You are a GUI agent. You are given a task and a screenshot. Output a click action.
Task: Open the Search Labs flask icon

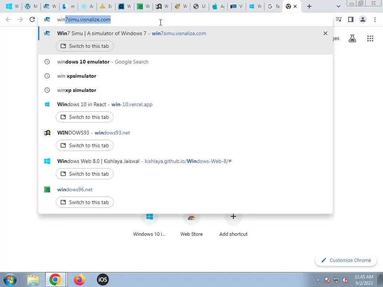(352, 38)
